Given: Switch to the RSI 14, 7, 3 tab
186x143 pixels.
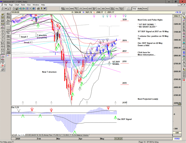Looking at the screenshot, I should (x=60, y=135).
